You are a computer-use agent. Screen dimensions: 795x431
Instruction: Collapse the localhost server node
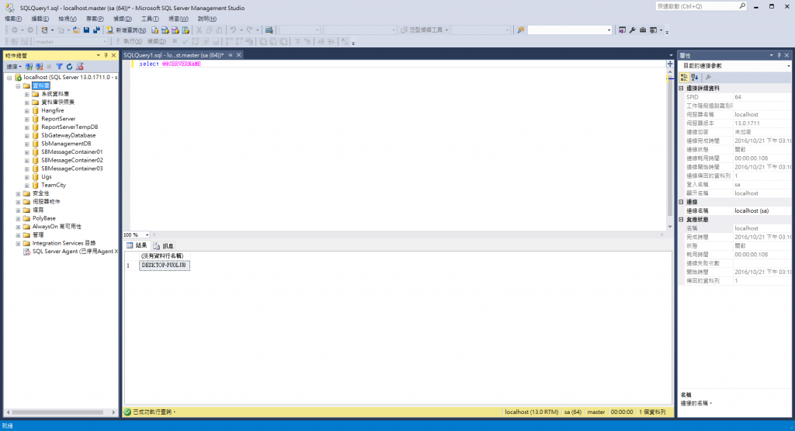coord(9,78)
